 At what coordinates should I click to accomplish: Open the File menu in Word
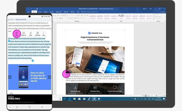click(x=28, y=12)
